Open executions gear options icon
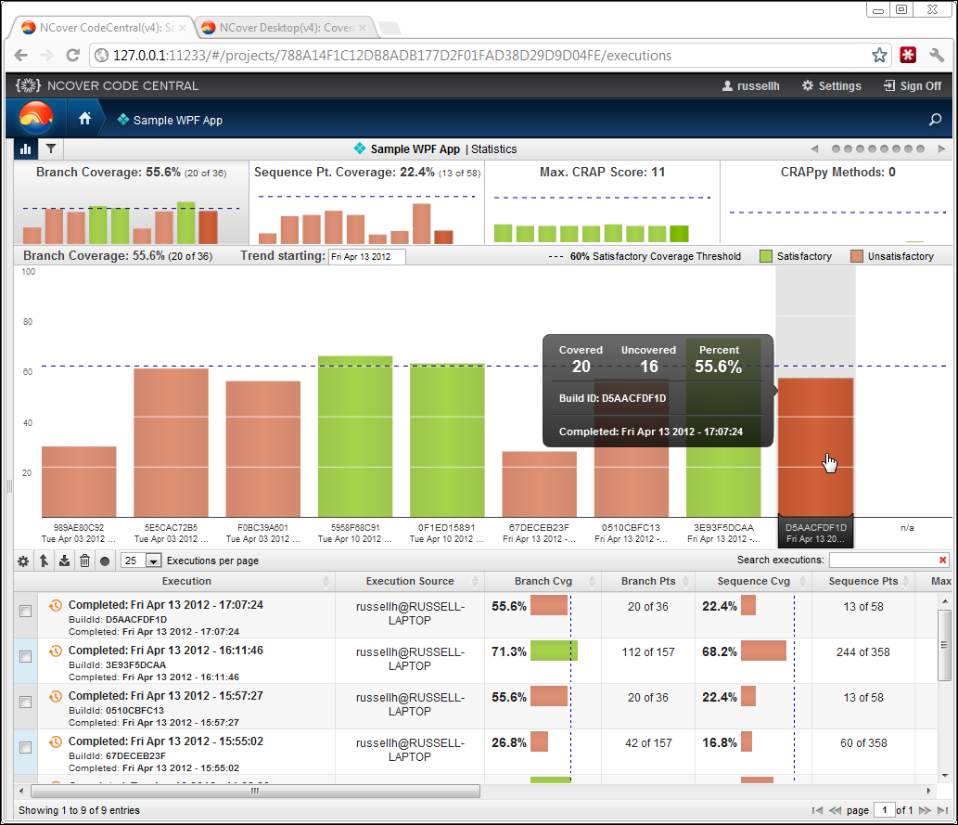The height and width of the screenshot is (825, 958). pos(23,561)
